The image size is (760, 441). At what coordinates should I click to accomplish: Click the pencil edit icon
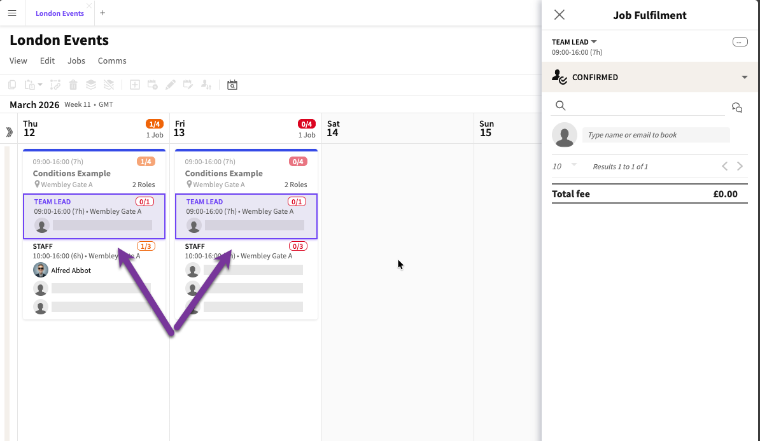[x=170, y=85]
